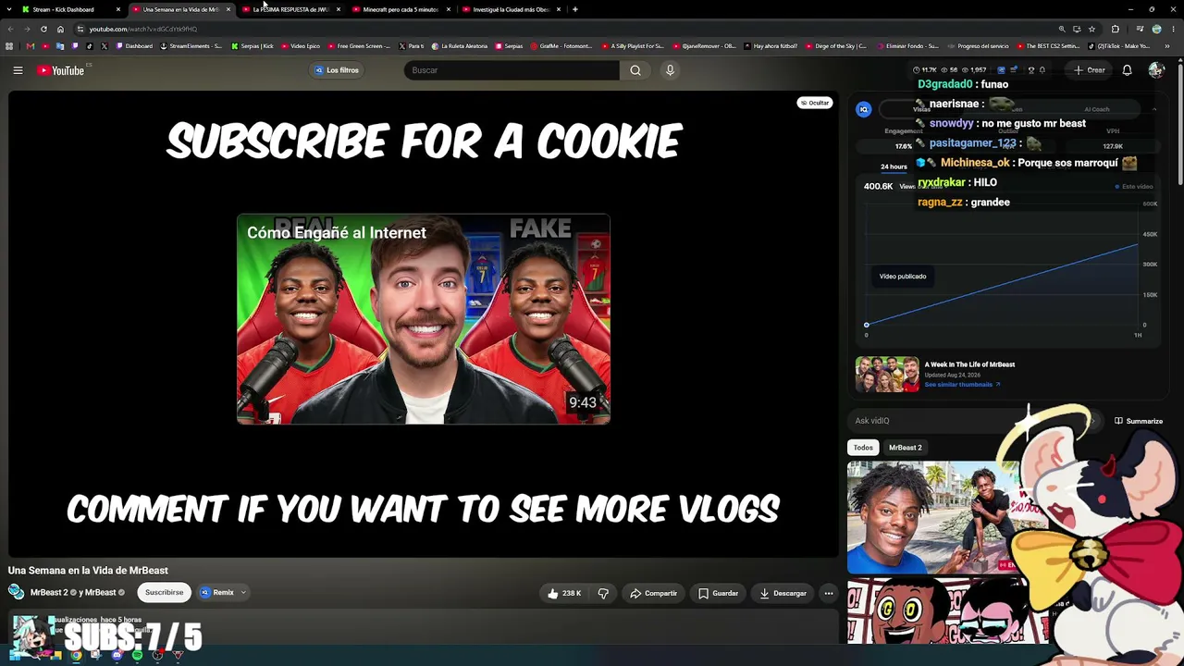Like the video with thumbs up

pos(563,593)
